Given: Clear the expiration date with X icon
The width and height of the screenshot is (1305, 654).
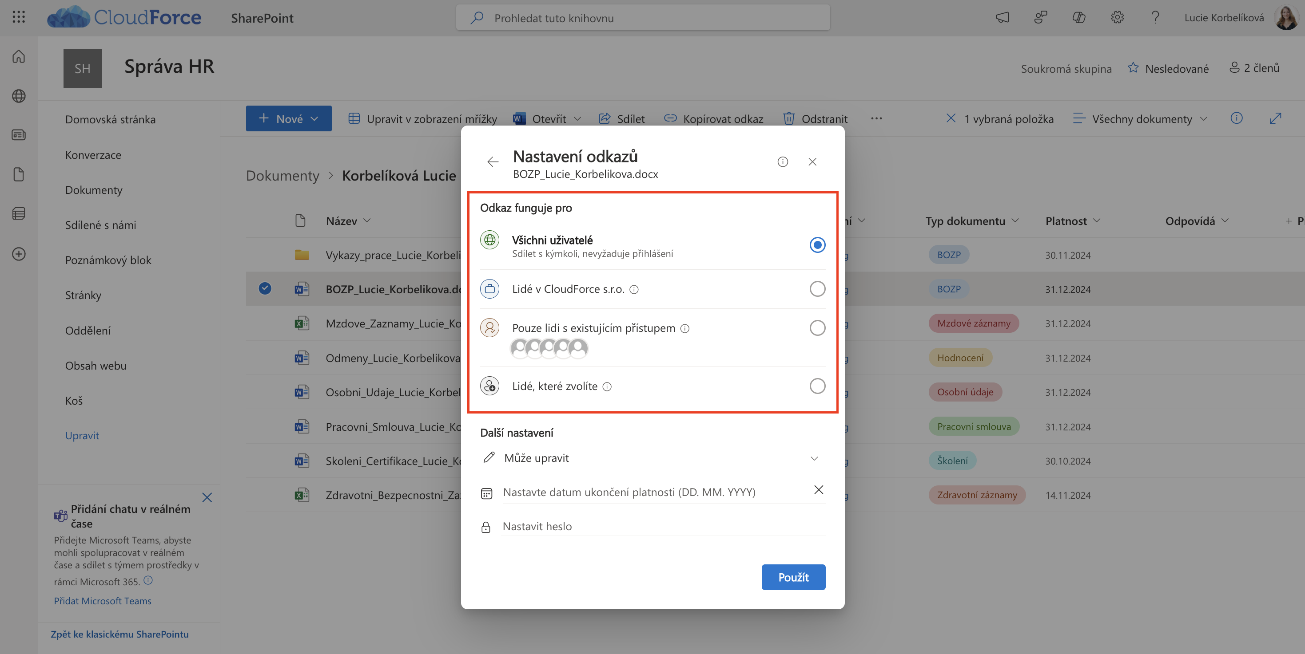Looking at the screenshot, I should [819, 490].
